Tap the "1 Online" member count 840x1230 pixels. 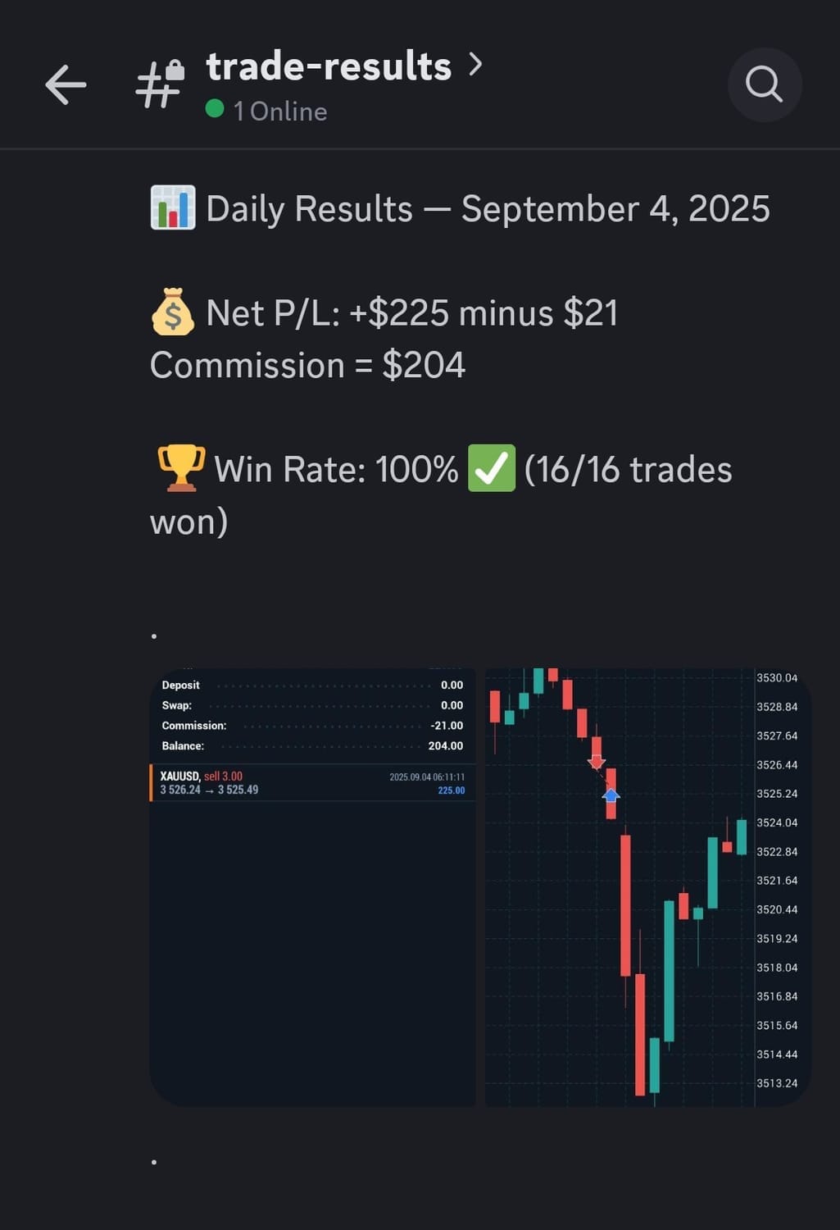click(280, 112)
